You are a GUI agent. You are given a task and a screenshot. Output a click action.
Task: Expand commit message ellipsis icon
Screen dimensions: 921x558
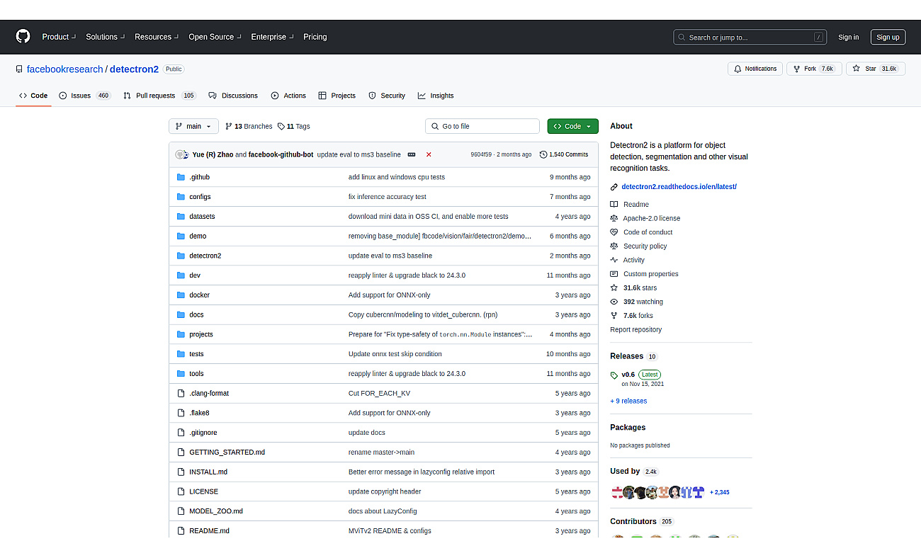point(412,154)
